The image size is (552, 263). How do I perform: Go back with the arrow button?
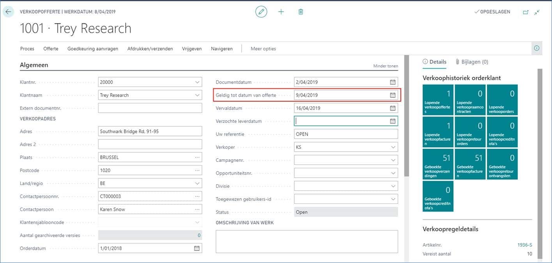(x=9, y=12)
